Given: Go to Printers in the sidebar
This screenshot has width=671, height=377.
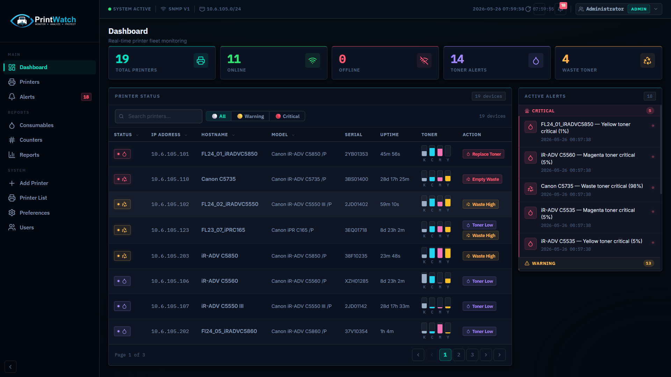Looking at the screenshot, I should click(x=50, y=82).
